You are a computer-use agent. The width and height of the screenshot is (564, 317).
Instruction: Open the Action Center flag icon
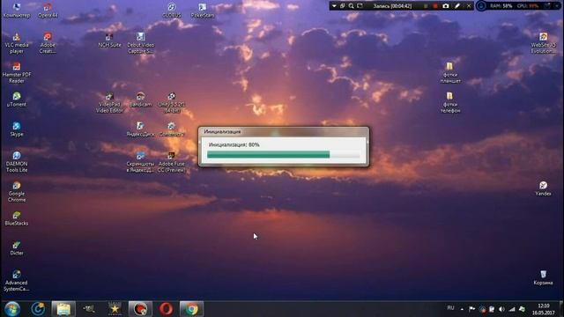[472, 309]
